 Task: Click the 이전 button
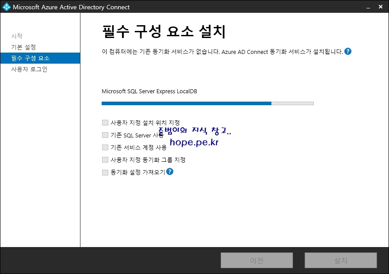(257, 260)
